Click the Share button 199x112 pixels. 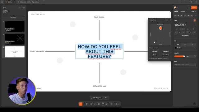coord(194,8)
